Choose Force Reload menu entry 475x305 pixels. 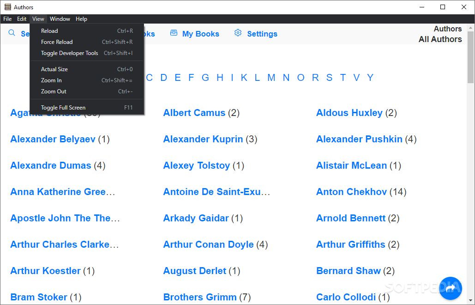87,42
